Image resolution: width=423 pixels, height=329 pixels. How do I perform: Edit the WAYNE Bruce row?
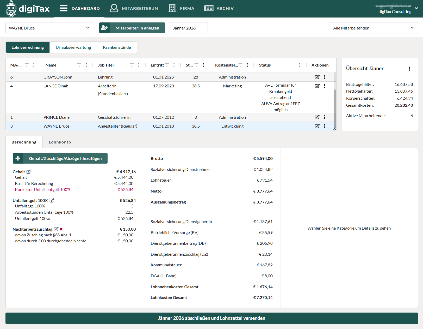click(317, 126)
